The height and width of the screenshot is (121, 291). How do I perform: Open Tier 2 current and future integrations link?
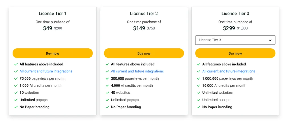click(x=137, y=71)
